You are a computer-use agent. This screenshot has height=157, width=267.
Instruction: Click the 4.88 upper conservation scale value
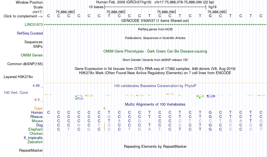point(36,86)
